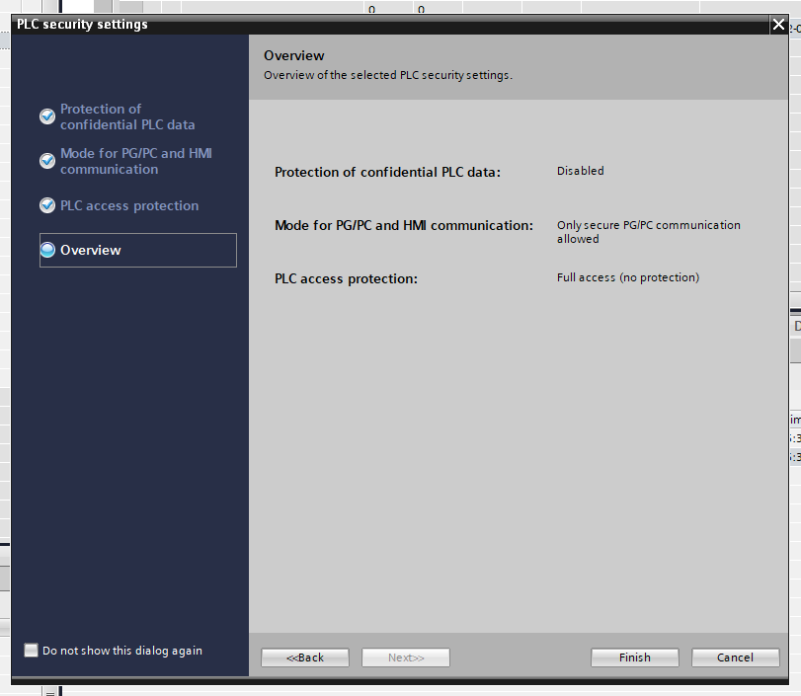
Task: Click checkmark icon beside Mode for PG/PC step
Action: pyautogui.click(x=47, y=161)
